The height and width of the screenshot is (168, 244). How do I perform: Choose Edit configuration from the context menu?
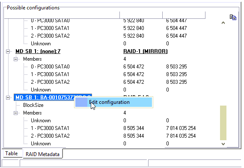point(113,102)
